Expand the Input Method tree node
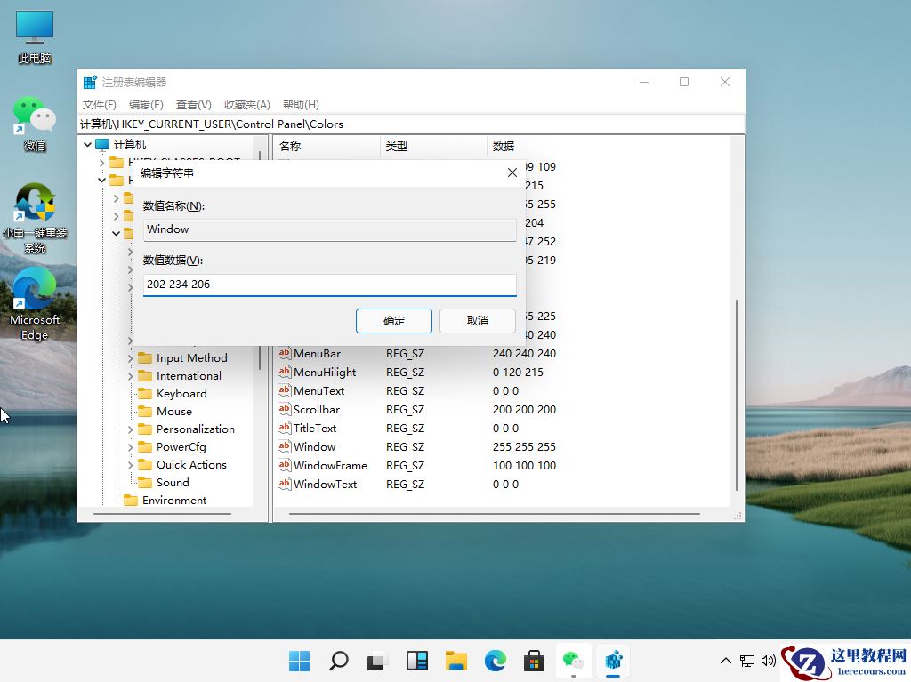911x682 pixels. tap(131, 357)
